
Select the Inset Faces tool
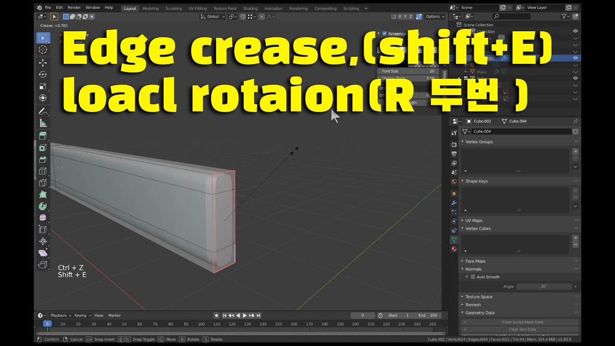coord(43,148)
